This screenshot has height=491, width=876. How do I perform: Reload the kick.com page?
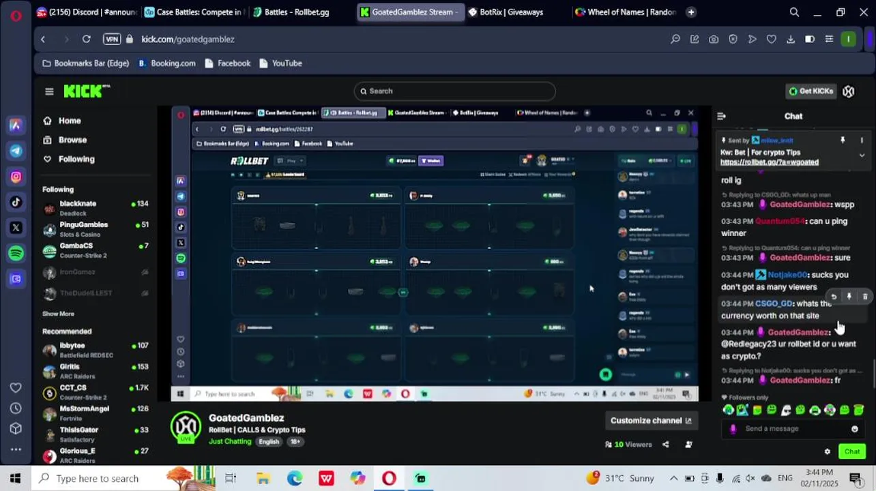[87, 39]
